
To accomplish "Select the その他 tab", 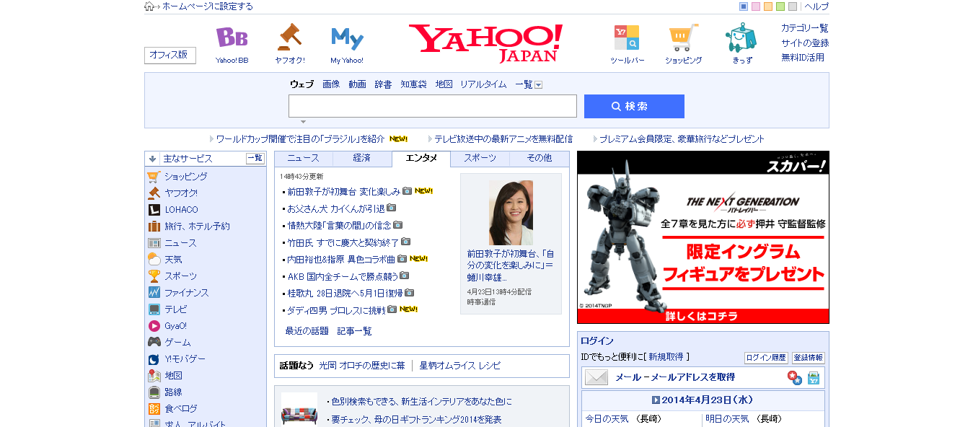I will tap(539, 158).
